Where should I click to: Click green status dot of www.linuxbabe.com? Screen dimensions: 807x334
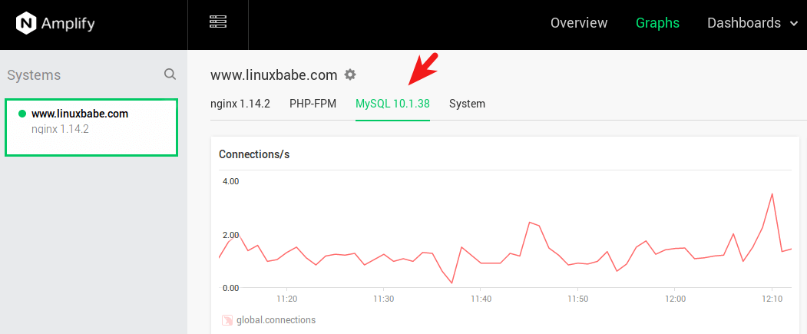pos(22,114)
